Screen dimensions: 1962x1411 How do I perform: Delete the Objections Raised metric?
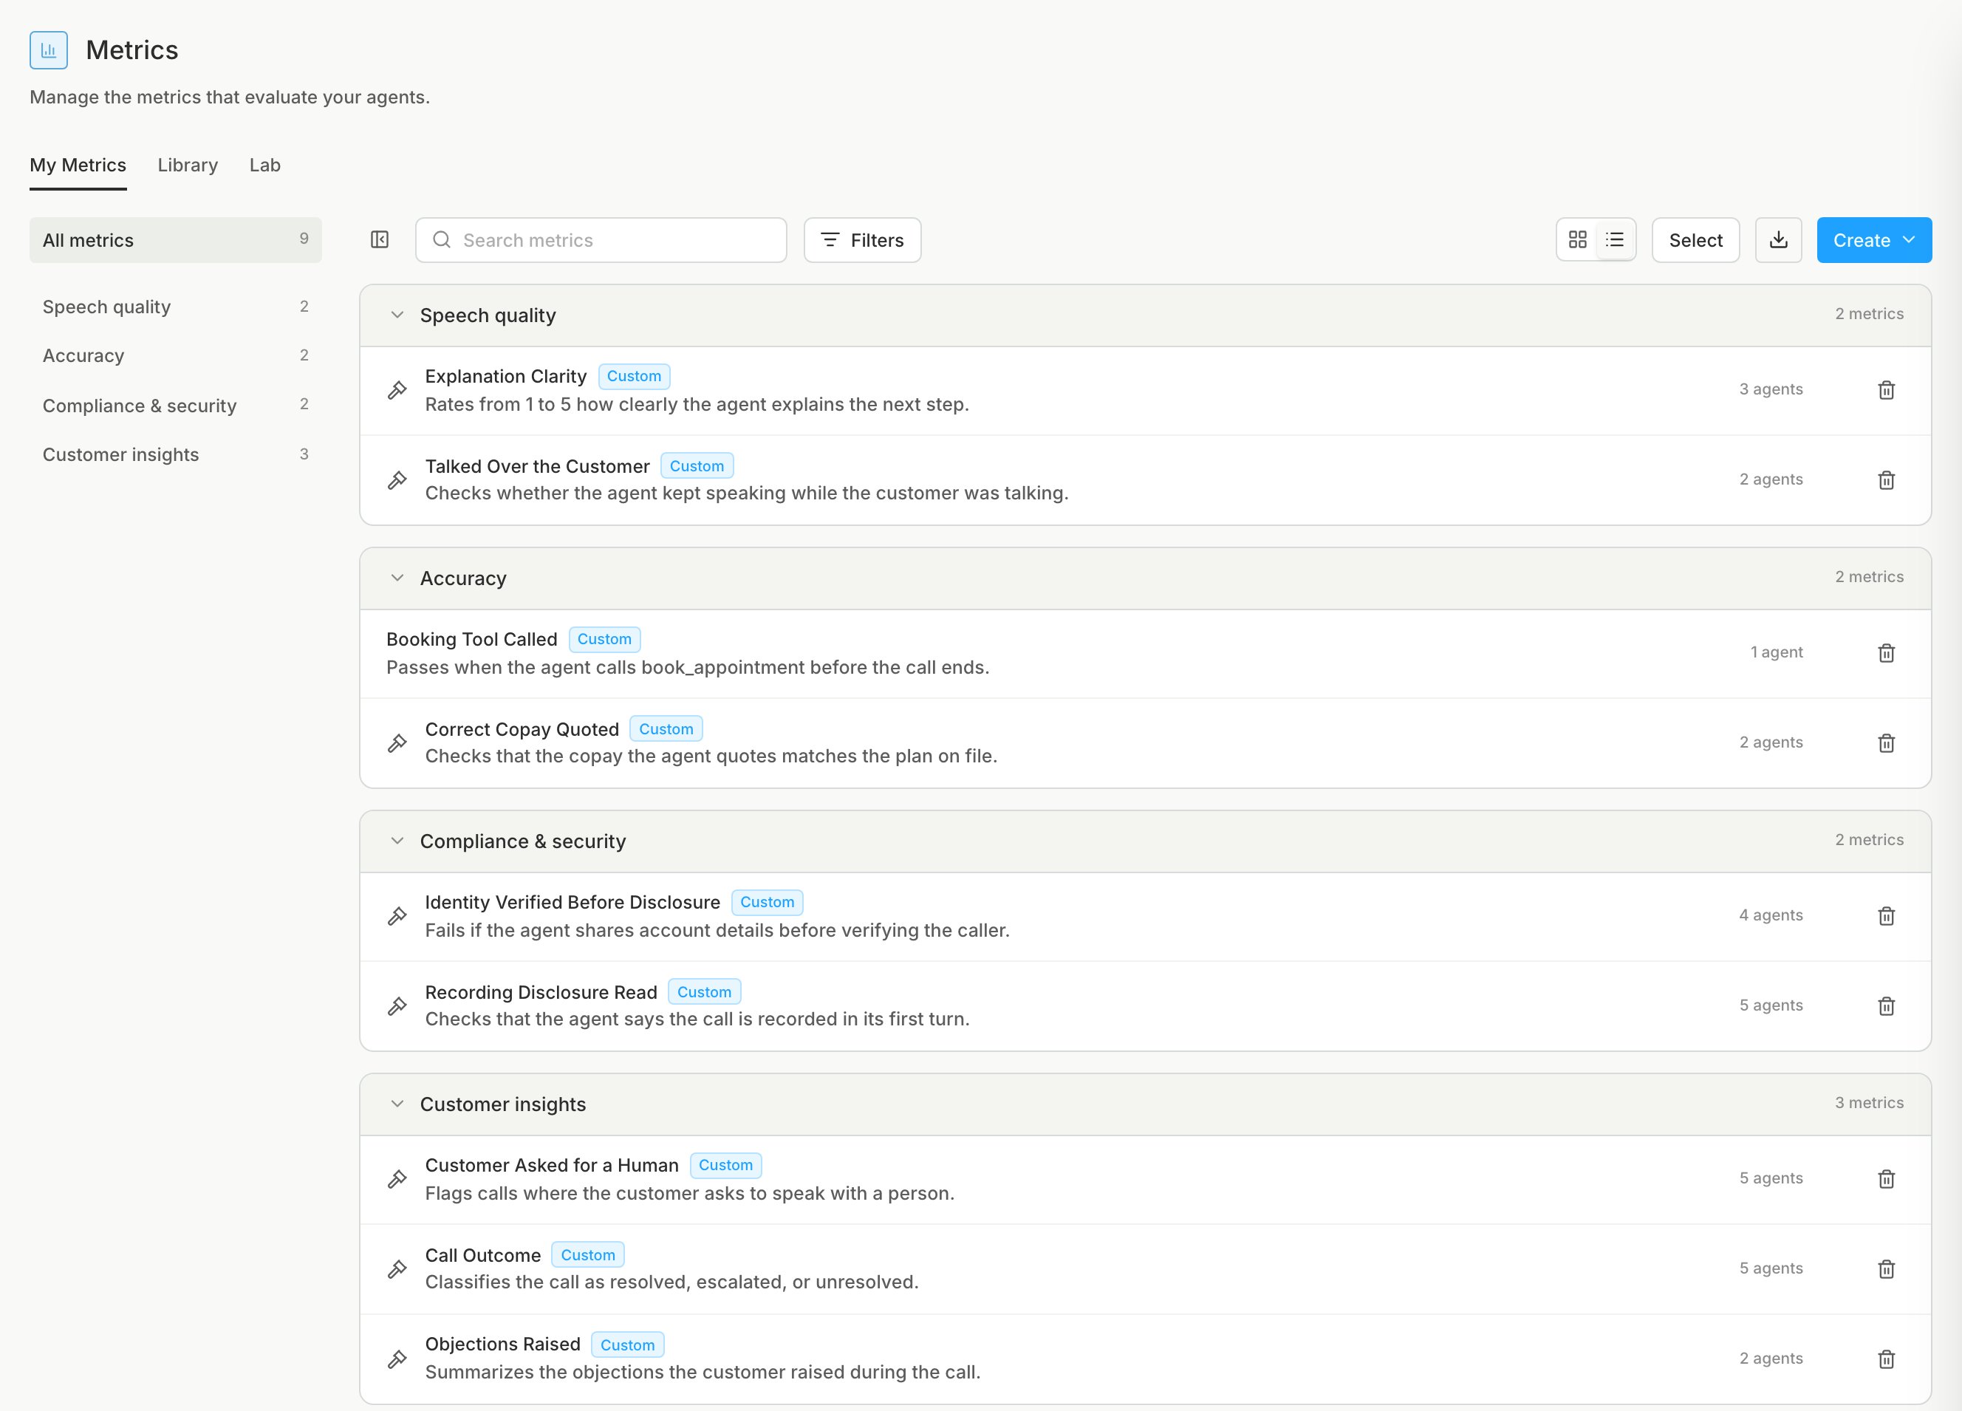point(1886,1359)
